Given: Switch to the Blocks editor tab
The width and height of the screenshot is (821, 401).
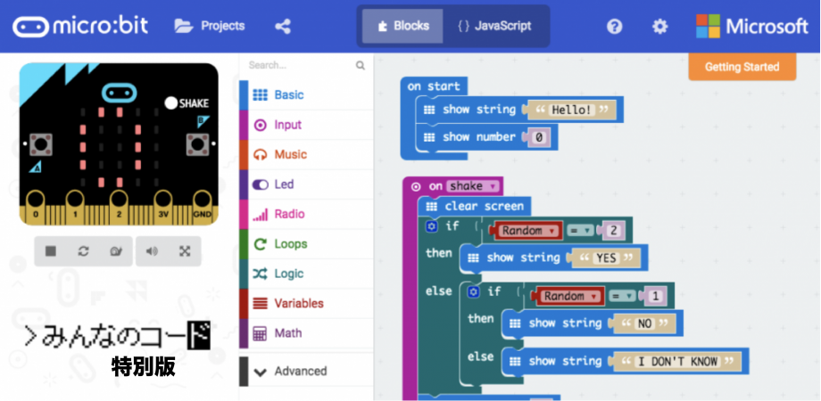Looking at the screenshot, I should [x=402, y=26].
